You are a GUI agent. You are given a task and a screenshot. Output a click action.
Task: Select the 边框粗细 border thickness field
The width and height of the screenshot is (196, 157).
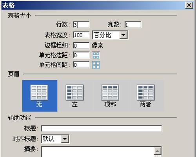81,46
